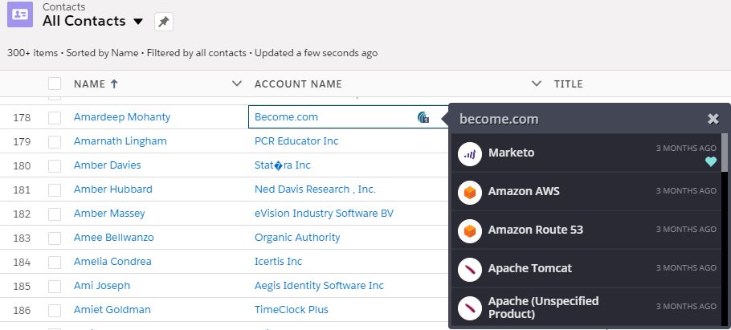
Task: Select the Amazon AWS entry in popup
Action: click(x=586, y=192)
